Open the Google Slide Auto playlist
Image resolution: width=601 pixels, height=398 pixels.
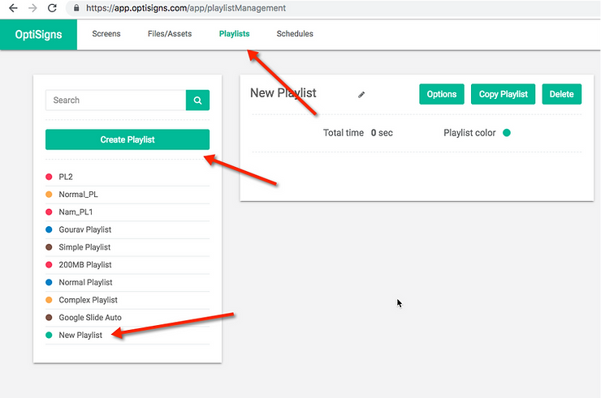128,318
